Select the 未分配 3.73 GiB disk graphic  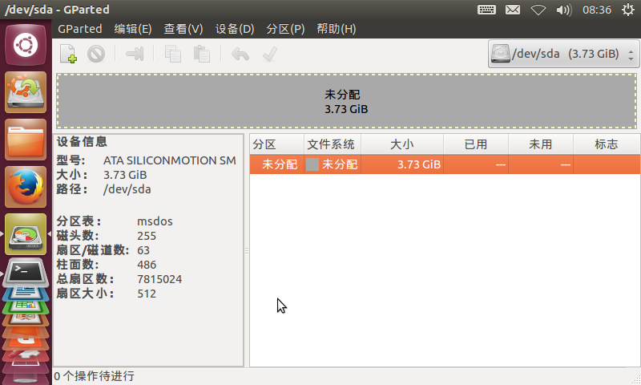(x=346, y=101)
